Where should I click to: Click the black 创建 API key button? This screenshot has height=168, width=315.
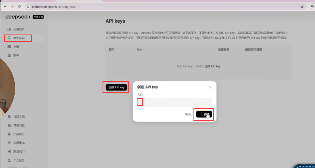pos(116,87)
